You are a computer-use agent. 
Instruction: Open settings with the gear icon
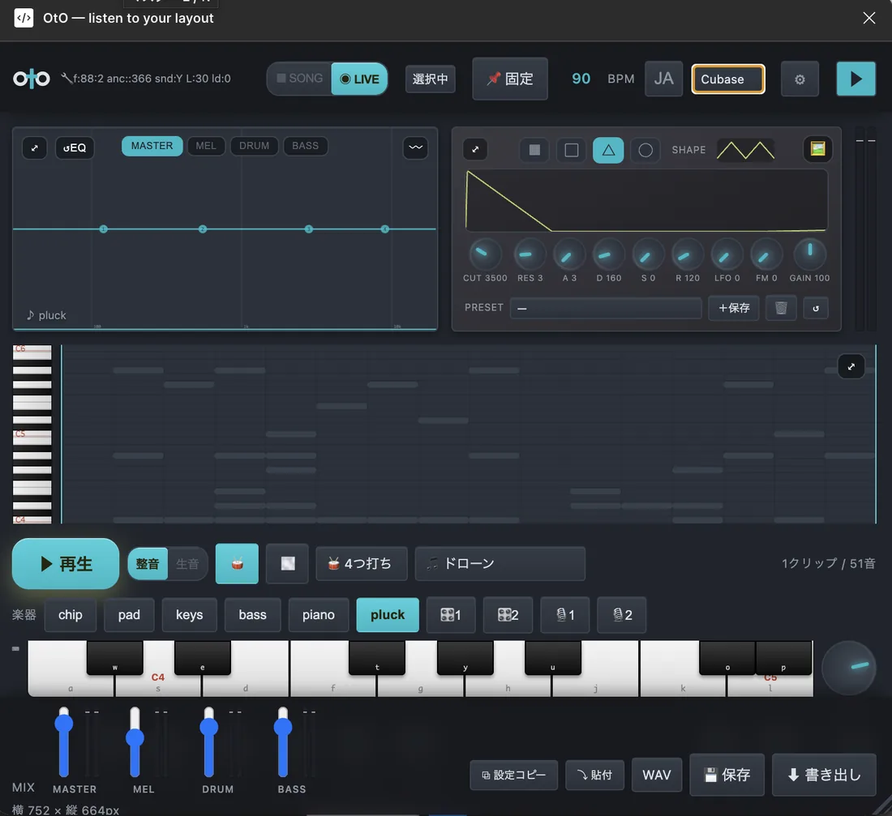pyautogui.click(x=800, y=79)
